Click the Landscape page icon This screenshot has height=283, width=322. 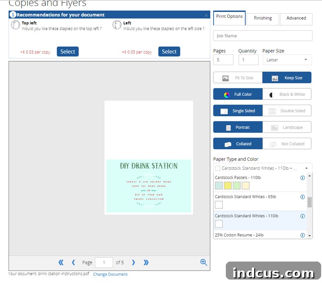pyautogui.click(x=274, y=128)
